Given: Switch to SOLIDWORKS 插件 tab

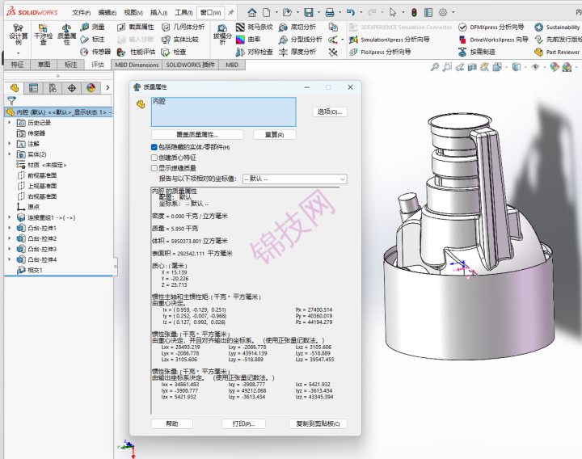Looking at the screenshot, I should pos(191,65).
